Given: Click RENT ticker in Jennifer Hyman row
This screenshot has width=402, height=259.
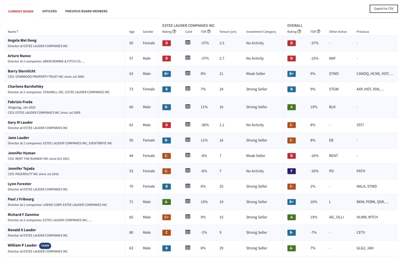Looking at the screenshot, I should (x=334, y=156).
